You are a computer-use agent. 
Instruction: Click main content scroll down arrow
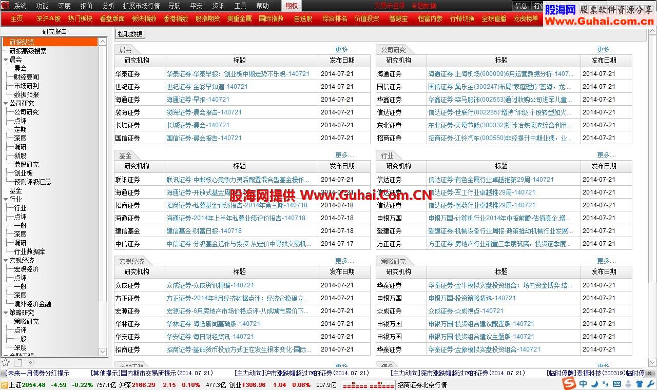[652, 363]
